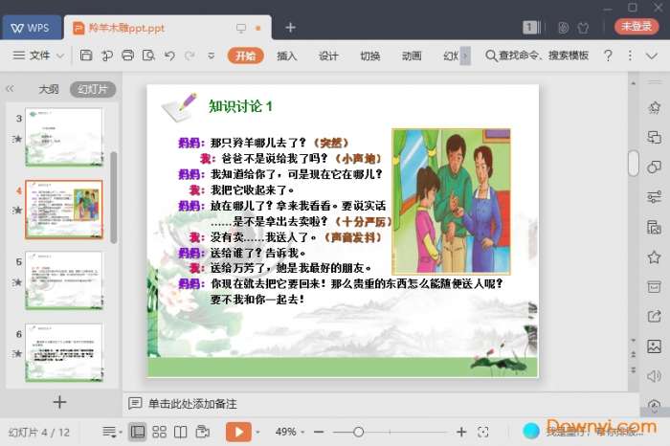
Task: Open the shapes sidebar icon
Action: (654, 167)
